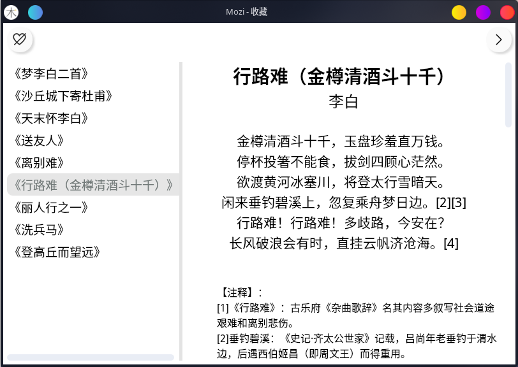This screenshot has width=518, height=367.
Task: Click the window title Mozi - 收藏
Action: pyautogui.click(x=246, y=12)
